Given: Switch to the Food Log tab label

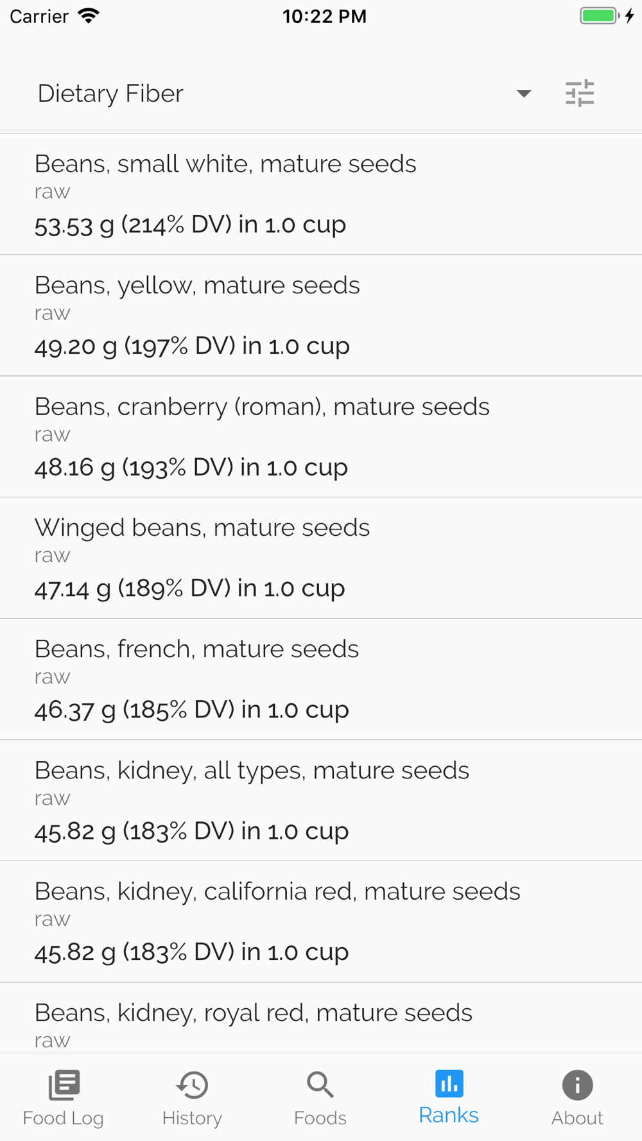Looking at the screenshot, I should tap(63, 1118).
